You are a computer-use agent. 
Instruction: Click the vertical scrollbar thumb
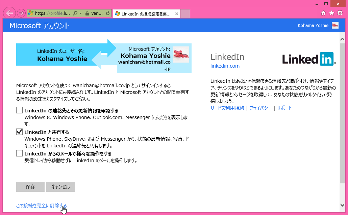pos(342,113)
